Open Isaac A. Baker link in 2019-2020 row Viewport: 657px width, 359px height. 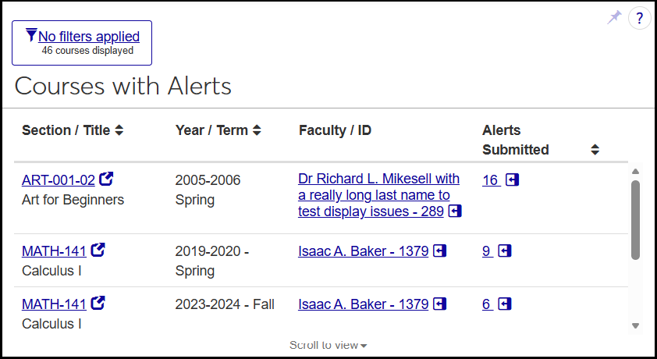click(x=364, y=251)
